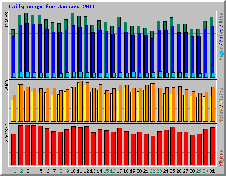Viewport: 226px width, 176px height.
Task: Click the yellow Sites bar for day 22
Action: click(x=151, y=103)
